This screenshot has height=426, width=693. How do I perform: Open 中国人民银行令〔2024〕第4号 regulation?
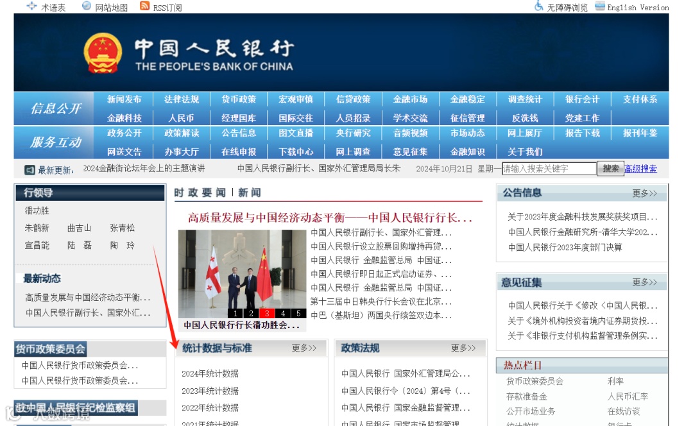tap(406, 391)
